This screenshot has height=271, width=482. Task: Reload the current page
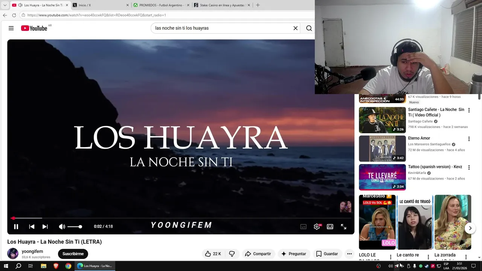tap(14, 15)
